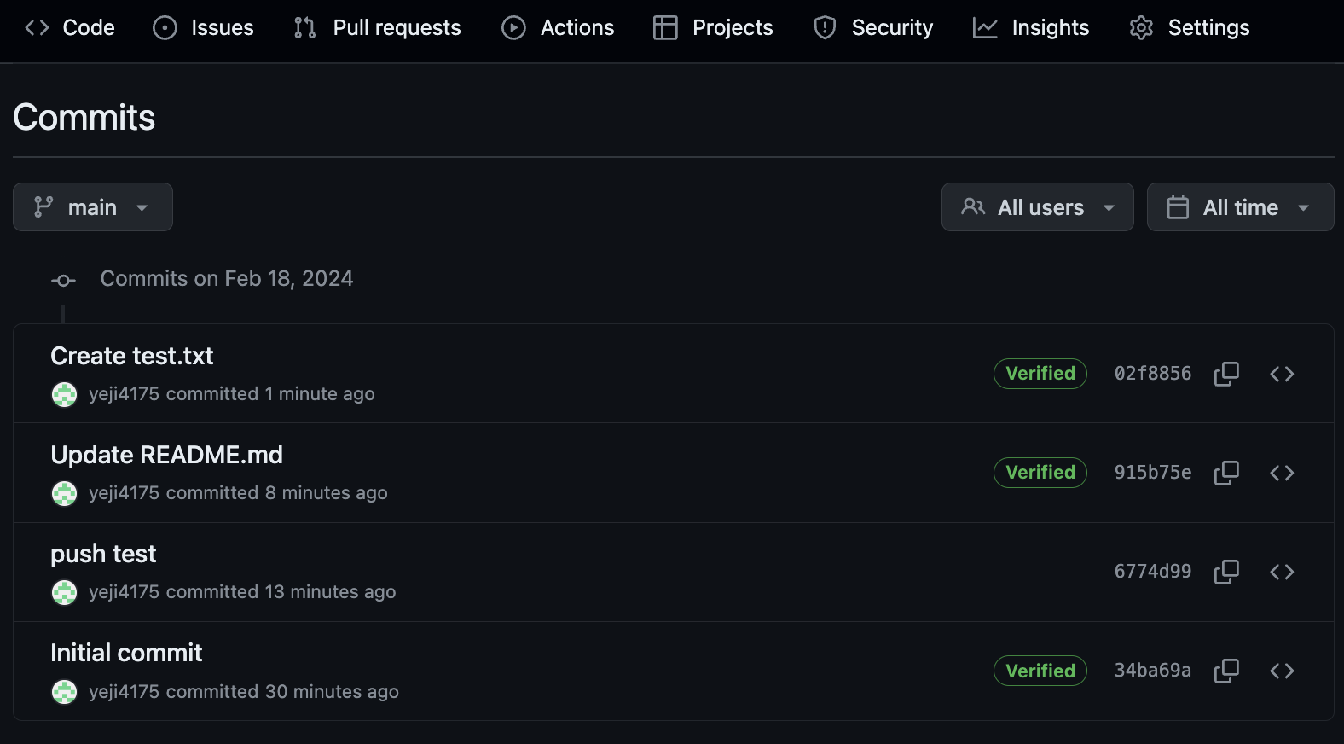
Task: Open the Create test.txt commit
Action: [132, 356]
